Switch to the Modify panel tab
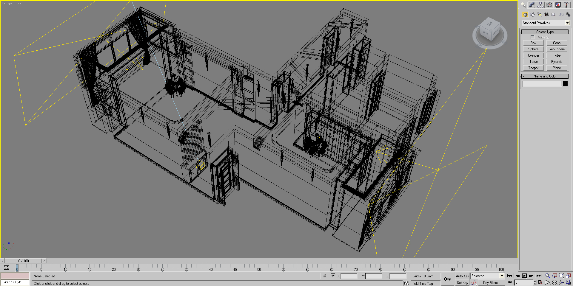Screen dimensions: 573x286 (x=532, y=5)
